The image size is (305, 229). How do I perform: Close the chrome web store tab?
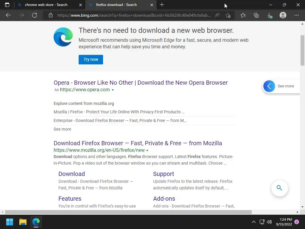80,5
